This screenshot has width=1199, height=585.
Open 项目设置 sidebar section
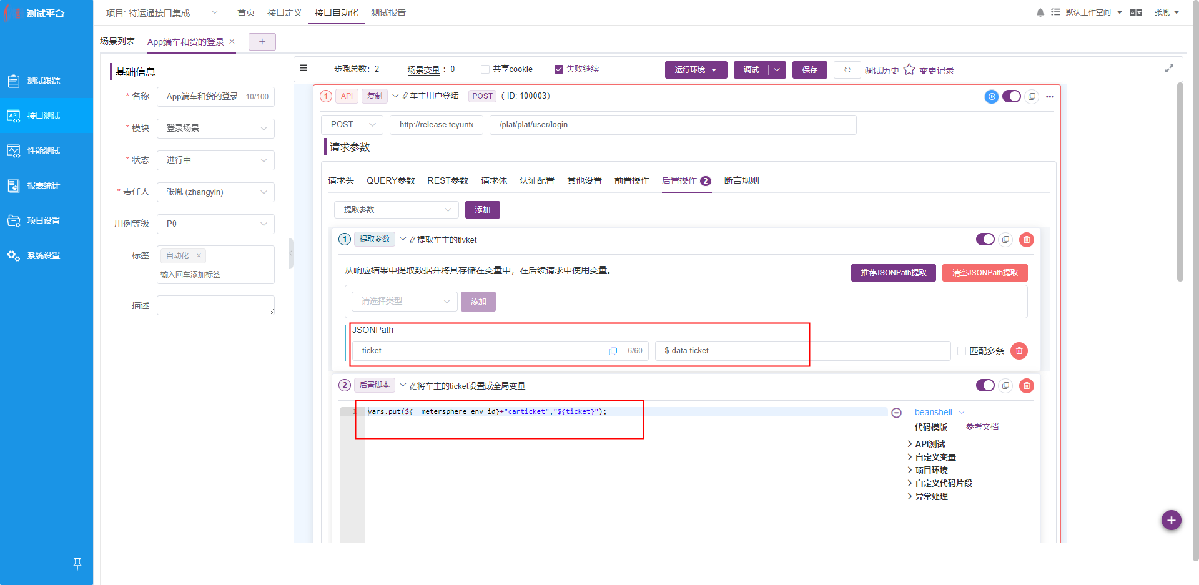tap(46, 220)
